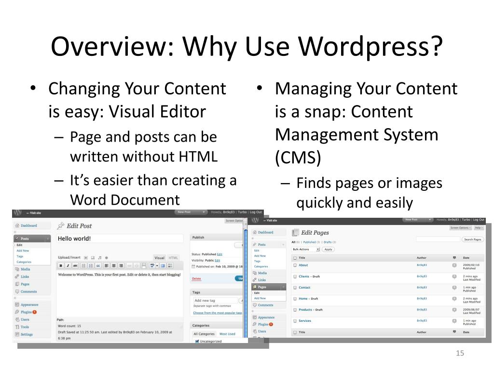Click the Delete post link
Viewport: 494px width, 370px height.
pos(196,279)
